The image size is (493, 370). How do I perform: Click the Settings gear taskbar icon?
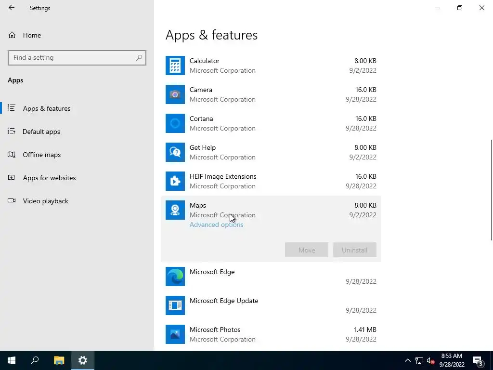pyautogui.click(x=83, y=360)
